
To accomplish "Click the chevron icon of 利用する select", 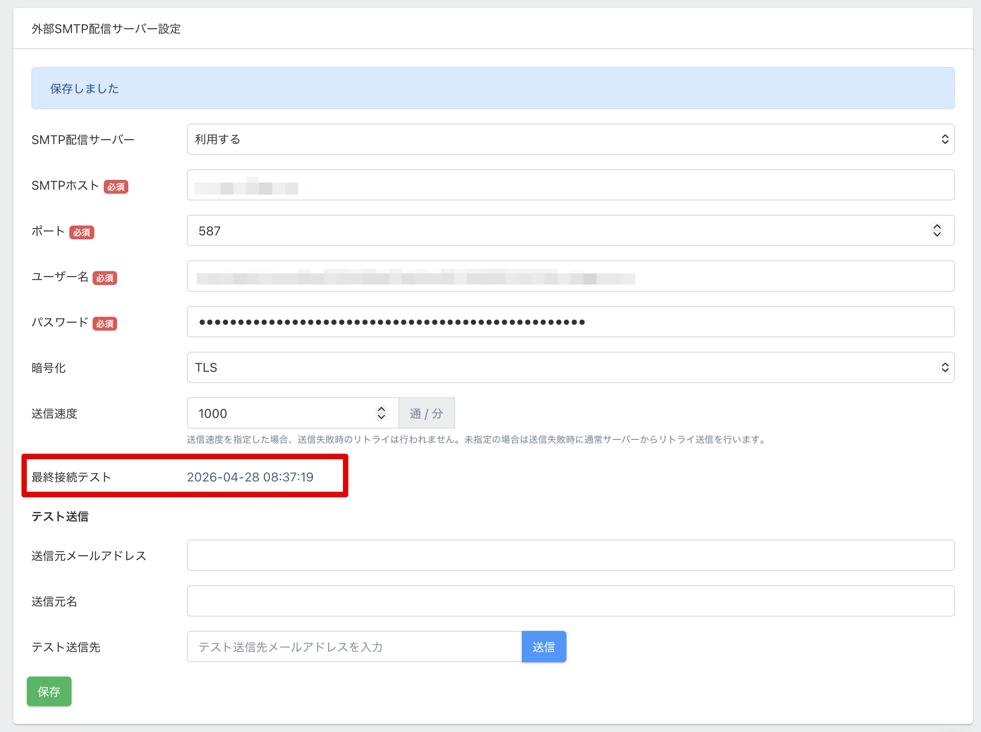I will (x=945, y=140).
